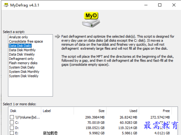
Task: Click the Label column header
Action: (x=57, y=111)
